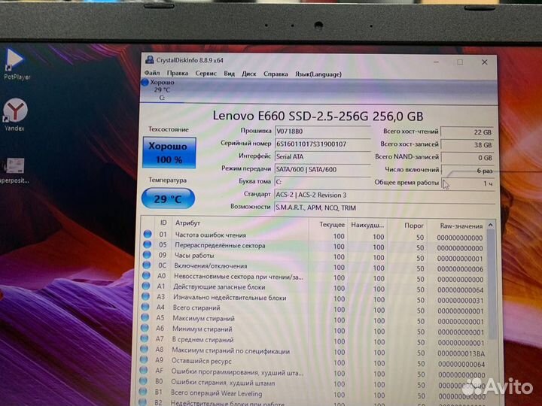Open the Файл menu
This screenshot has height=406, width=542.
(x=152, y=73)
